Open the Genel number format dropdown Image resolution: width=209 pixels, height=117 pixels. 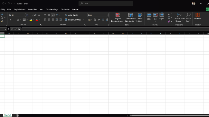(x=107, y=15)
